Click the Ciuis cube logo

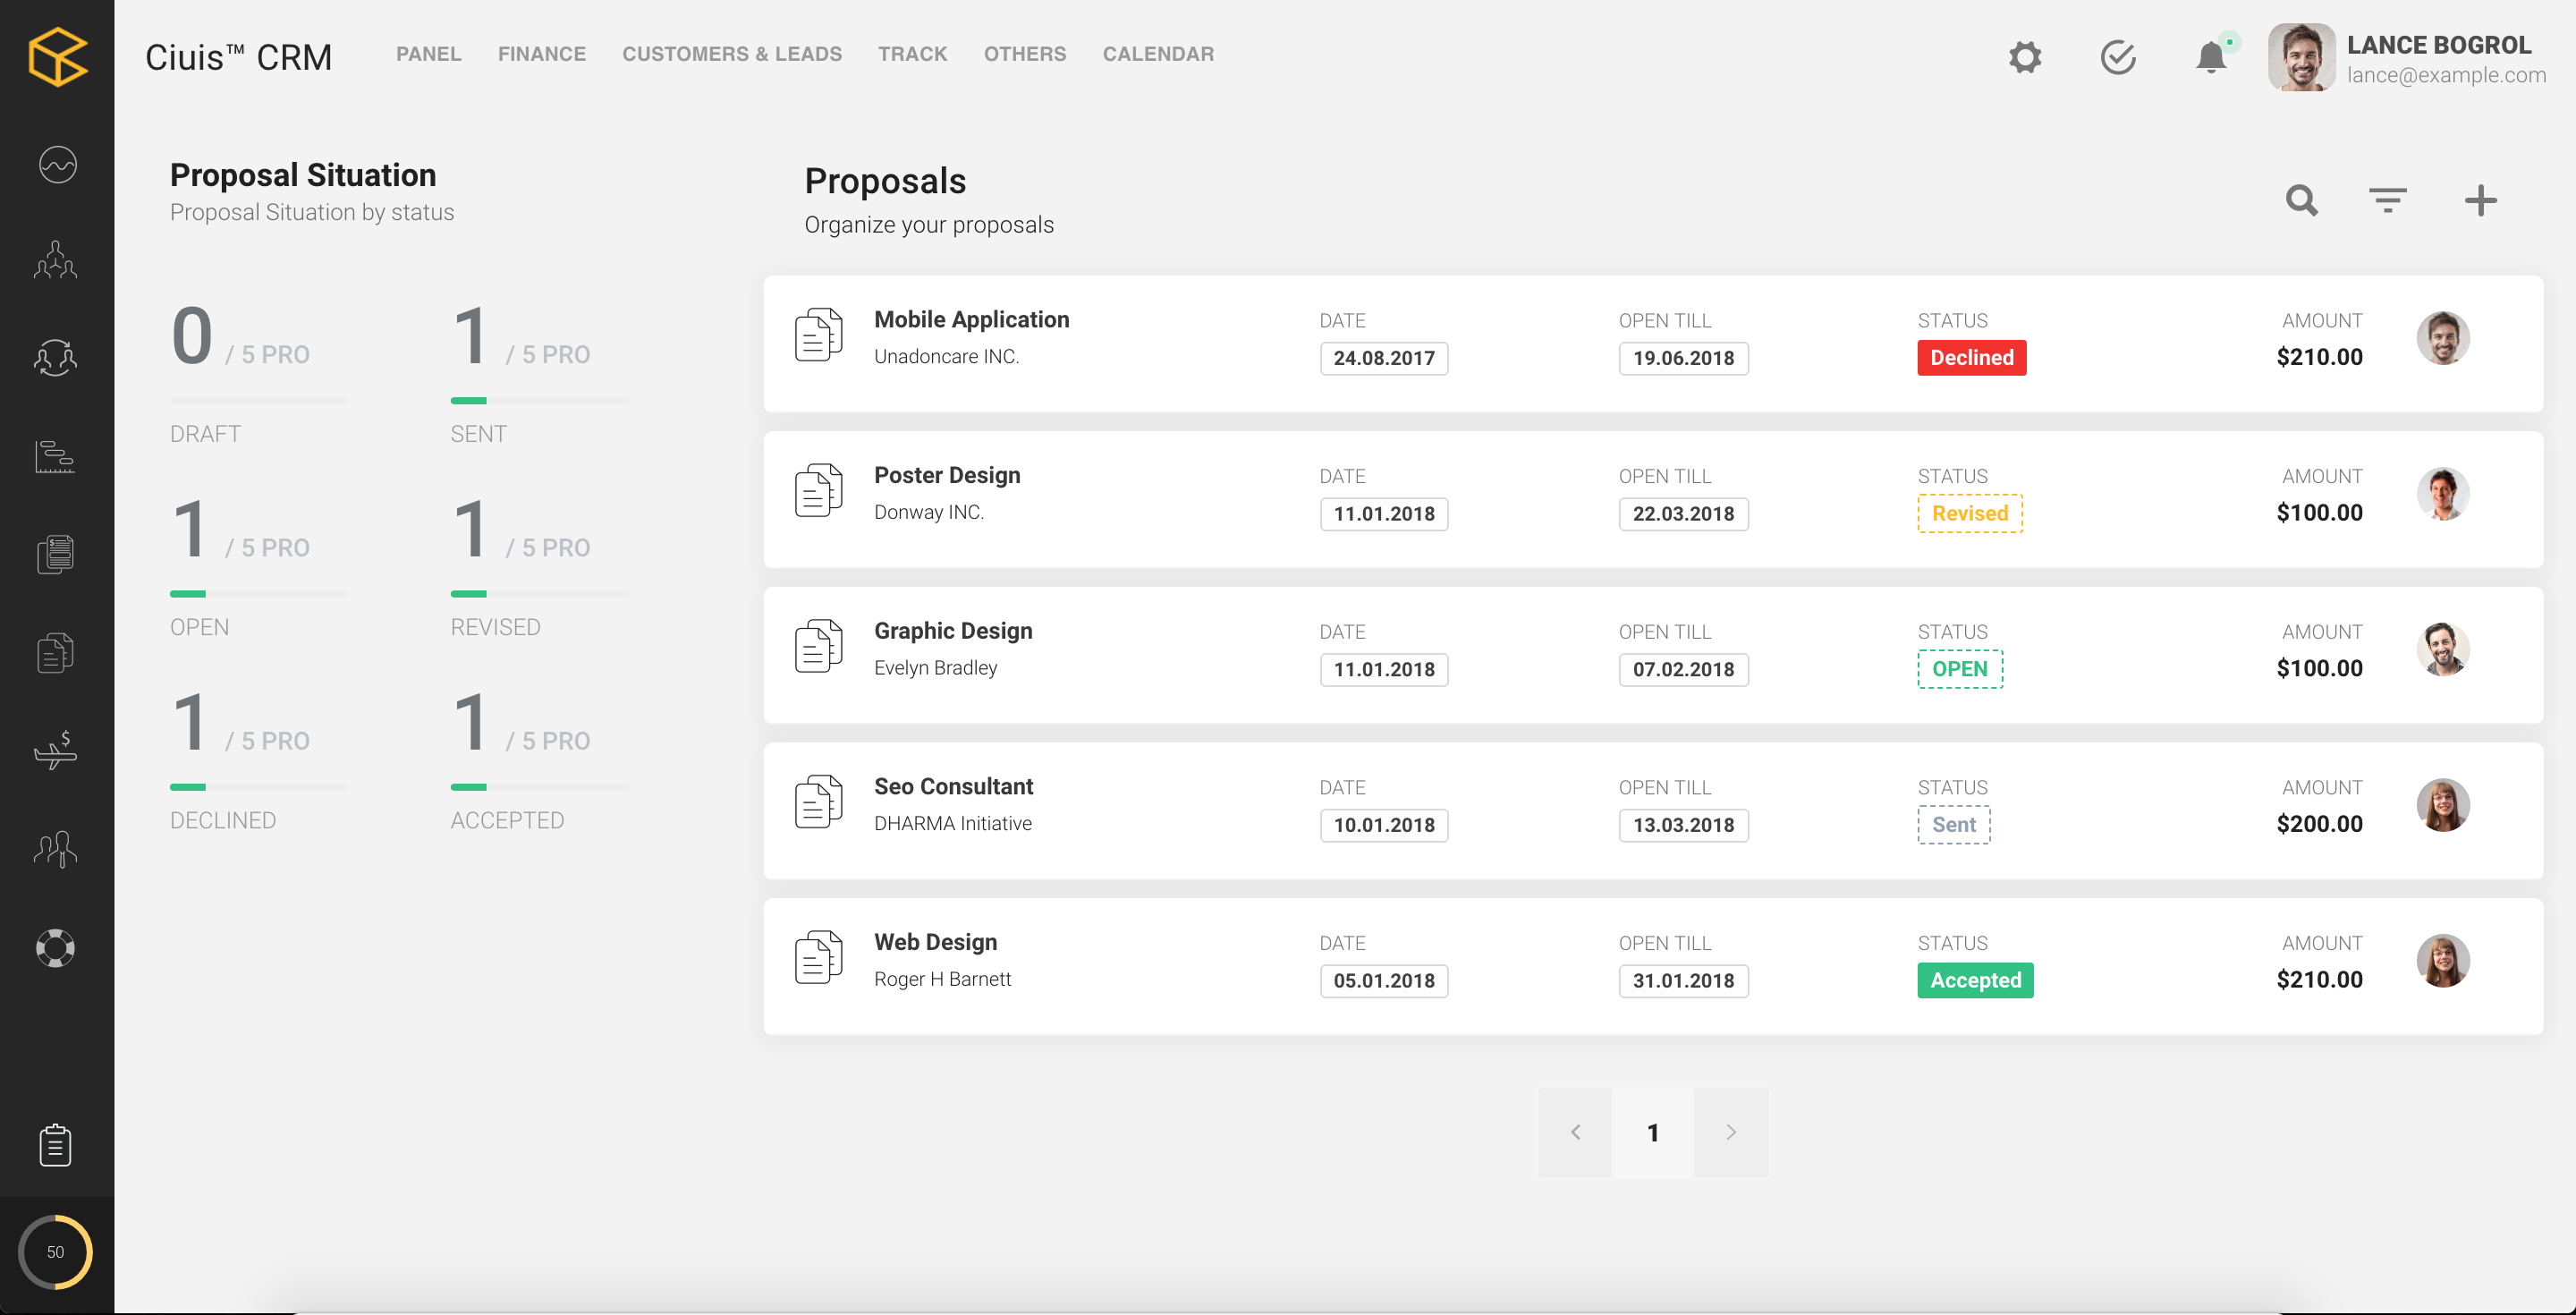(57, 56)
